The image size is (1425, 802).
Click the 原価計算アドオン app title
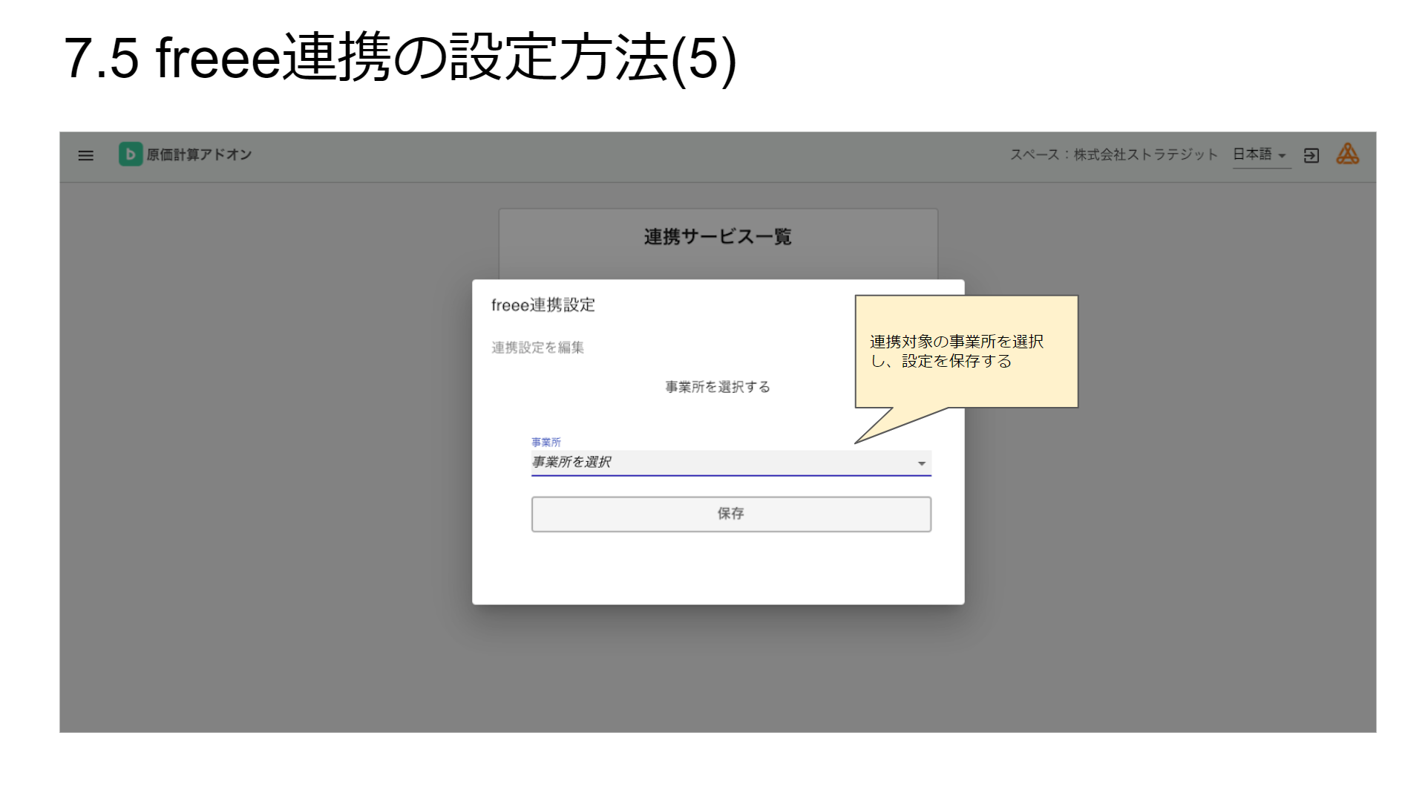(x=199, y=154)
